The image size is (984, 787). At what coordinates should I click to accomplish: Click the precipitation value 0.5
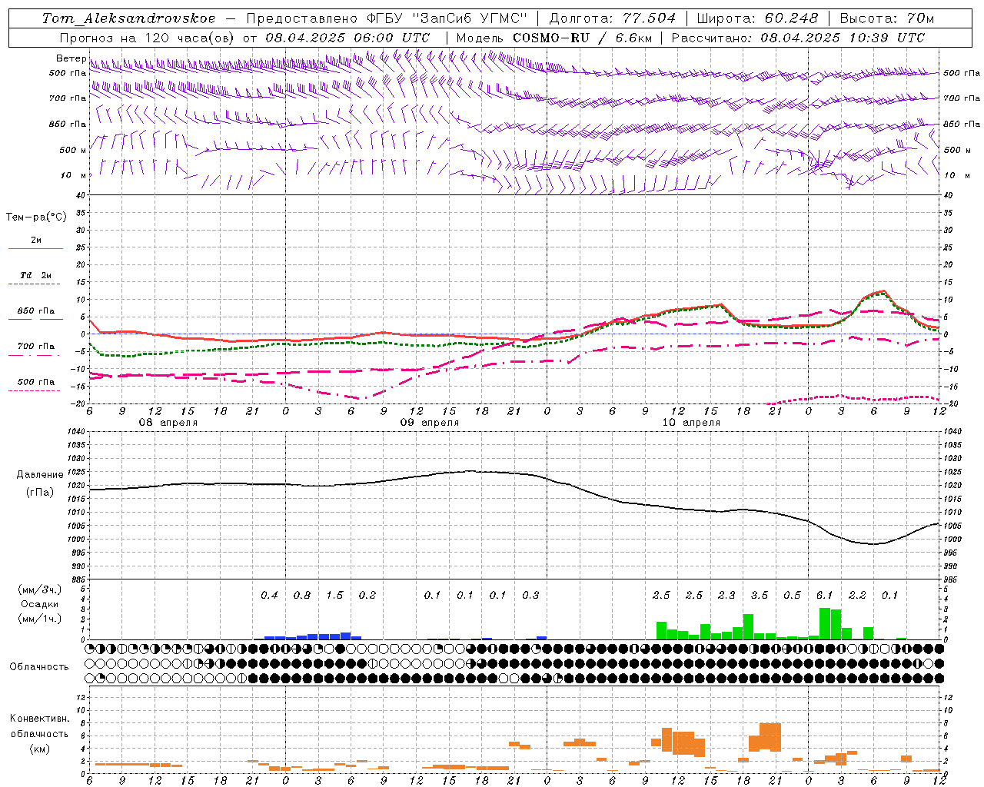tap(792, 595)
